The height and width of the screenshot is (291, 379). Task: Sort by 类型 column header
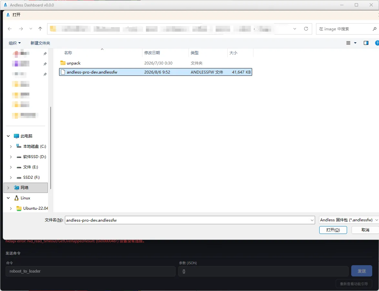tap(195, 53)
